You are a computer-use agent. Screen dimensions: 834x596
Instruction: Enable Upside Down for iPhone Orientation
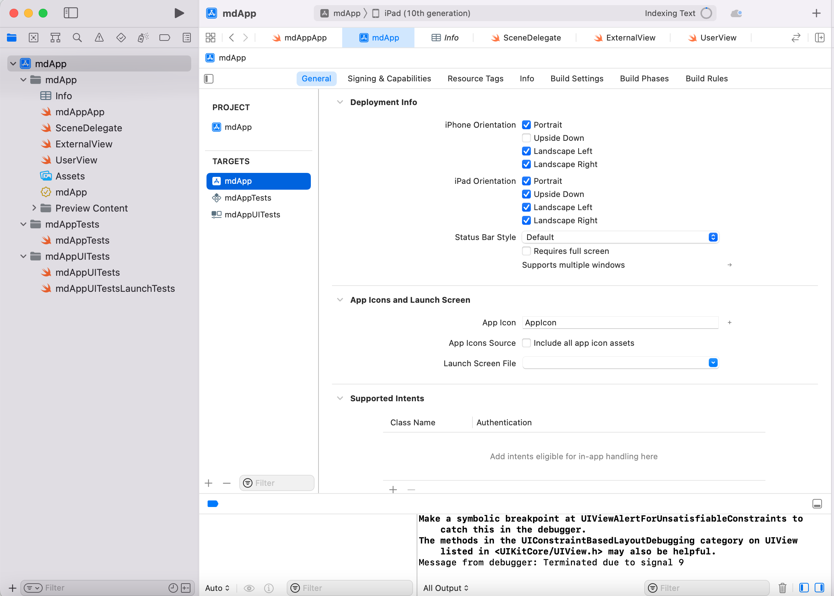point(526,138)
